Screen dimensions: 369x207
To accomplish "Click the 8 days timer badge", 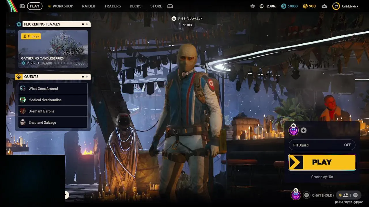I will coord(31,36).
